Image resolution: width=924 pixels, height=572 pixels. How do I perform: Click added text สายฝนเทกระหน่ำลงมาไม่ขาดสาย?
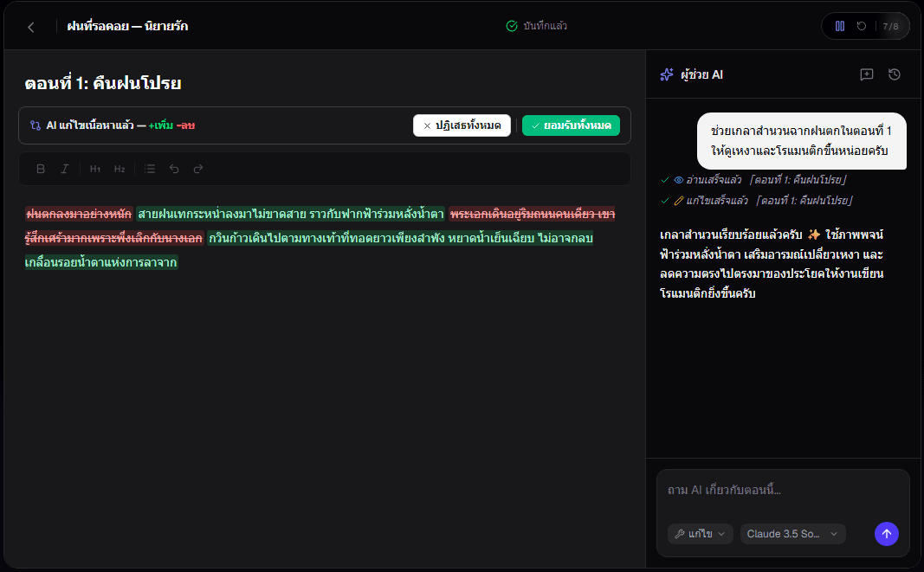pyautogui.click(x=223, y=214)
